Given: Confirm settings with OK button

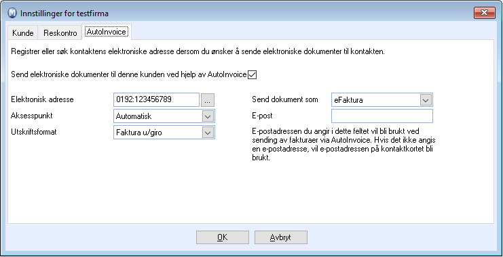Looking at the screenshot, I should click(x=222, y=237).
